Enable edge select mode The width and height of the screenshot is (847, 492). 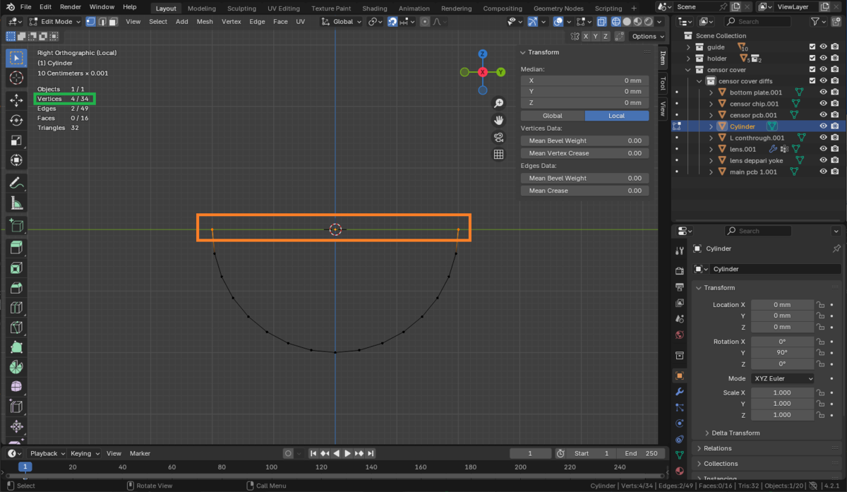coord(102,21)
